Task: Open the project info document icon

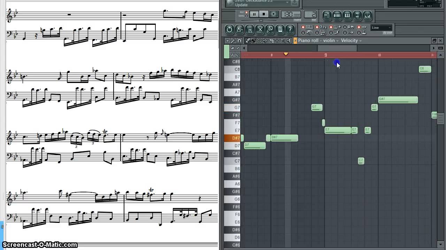Action: point(280,30)
